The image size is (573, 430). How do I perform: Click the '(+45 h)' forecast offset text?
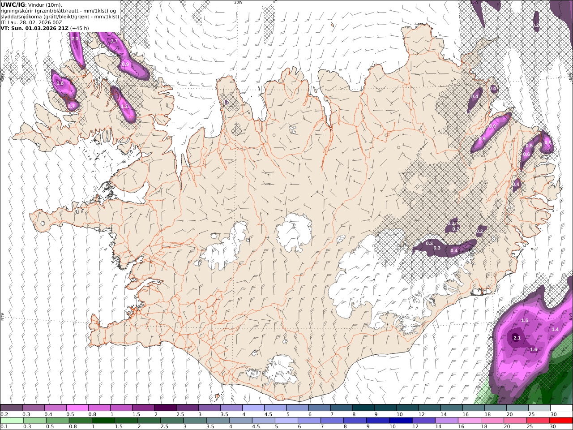80,28
